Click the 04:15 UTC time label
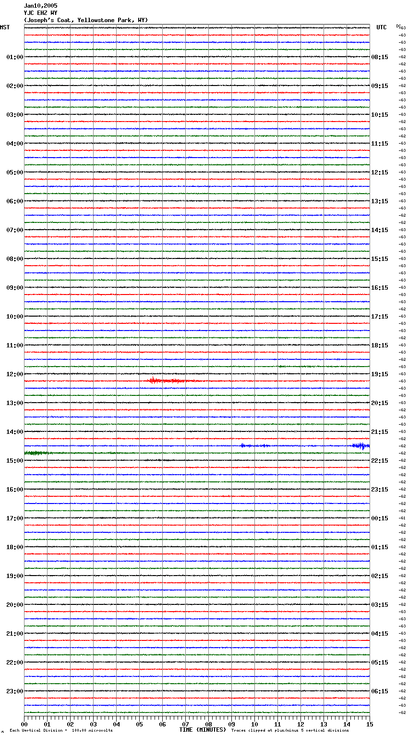Screen dimensions: 408x737 [380, 634]
